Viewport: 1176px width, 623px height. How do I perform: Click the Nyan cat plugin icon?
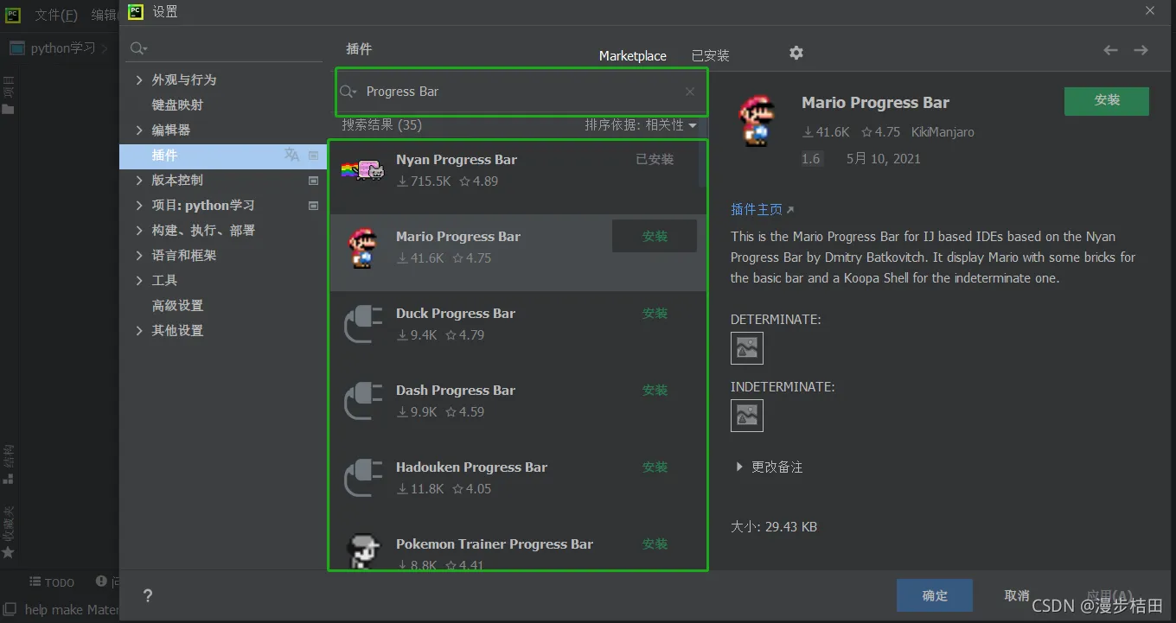point(363,170)
